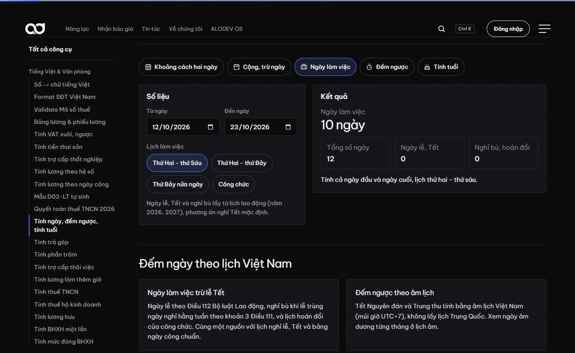
Task: Open Quyết toán thuế TNCN 2026
Action: tap(74, 209)
